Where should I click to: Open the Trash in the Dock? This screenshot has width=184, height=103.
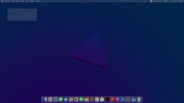tap(139, 100)
